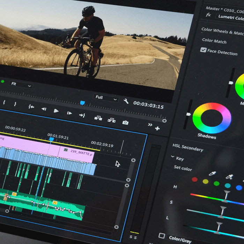244x244 pixels.
Task: Export a frame with the camera icon
Action: point(125,123)
